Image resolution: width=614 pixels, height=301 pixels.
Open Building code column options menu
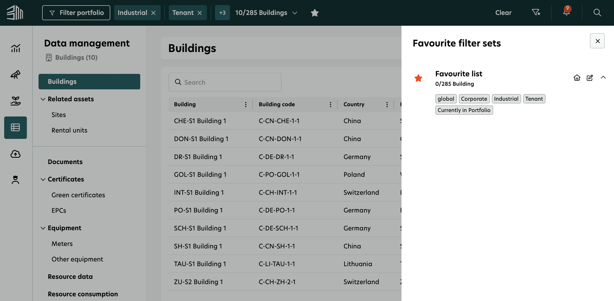pyautogui.click(x=331, y=104)
